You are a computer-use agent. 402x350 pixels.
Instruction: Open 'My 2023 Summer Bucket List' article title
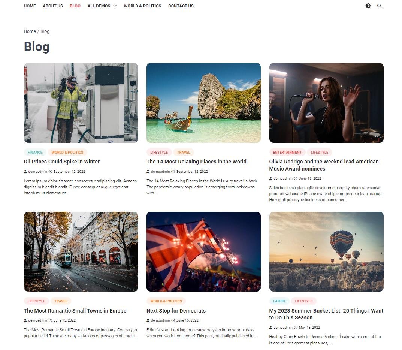pos(326,314)
